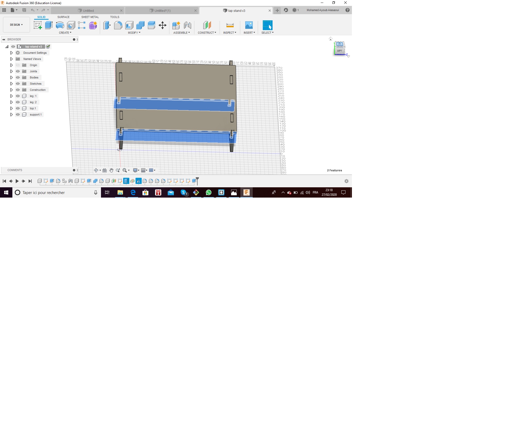Viewport: 507px width, 425px height.
Task: Open the DESIGN workspace dropdown
Action: click(x=16, y=25)
